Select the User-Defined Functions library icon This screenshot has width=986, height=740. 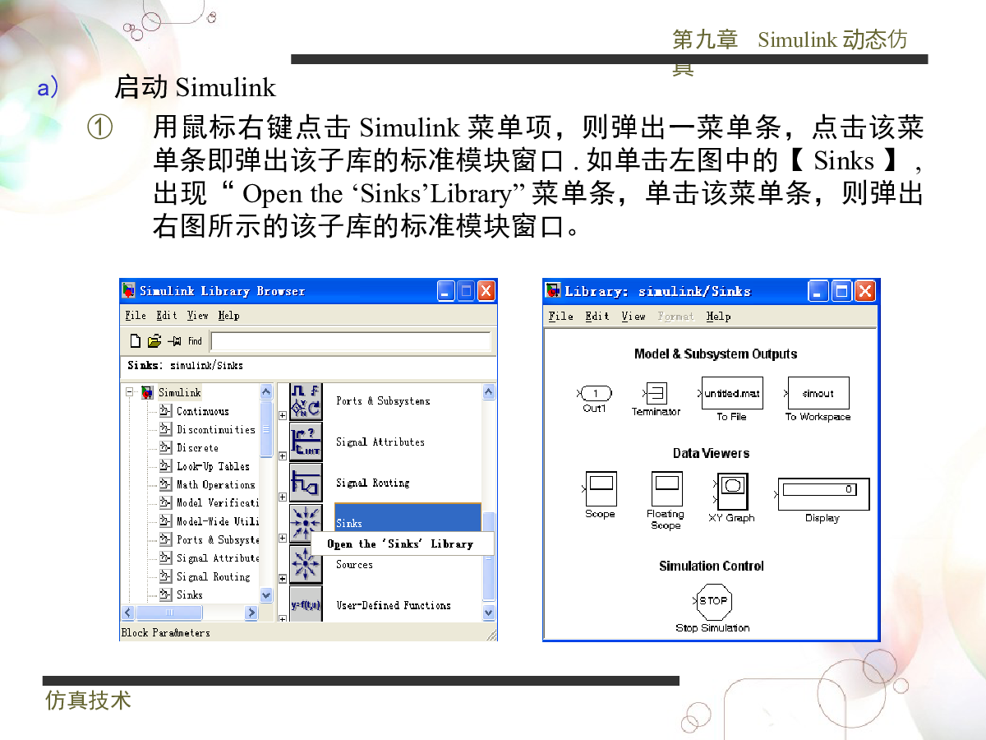[306, 604]
